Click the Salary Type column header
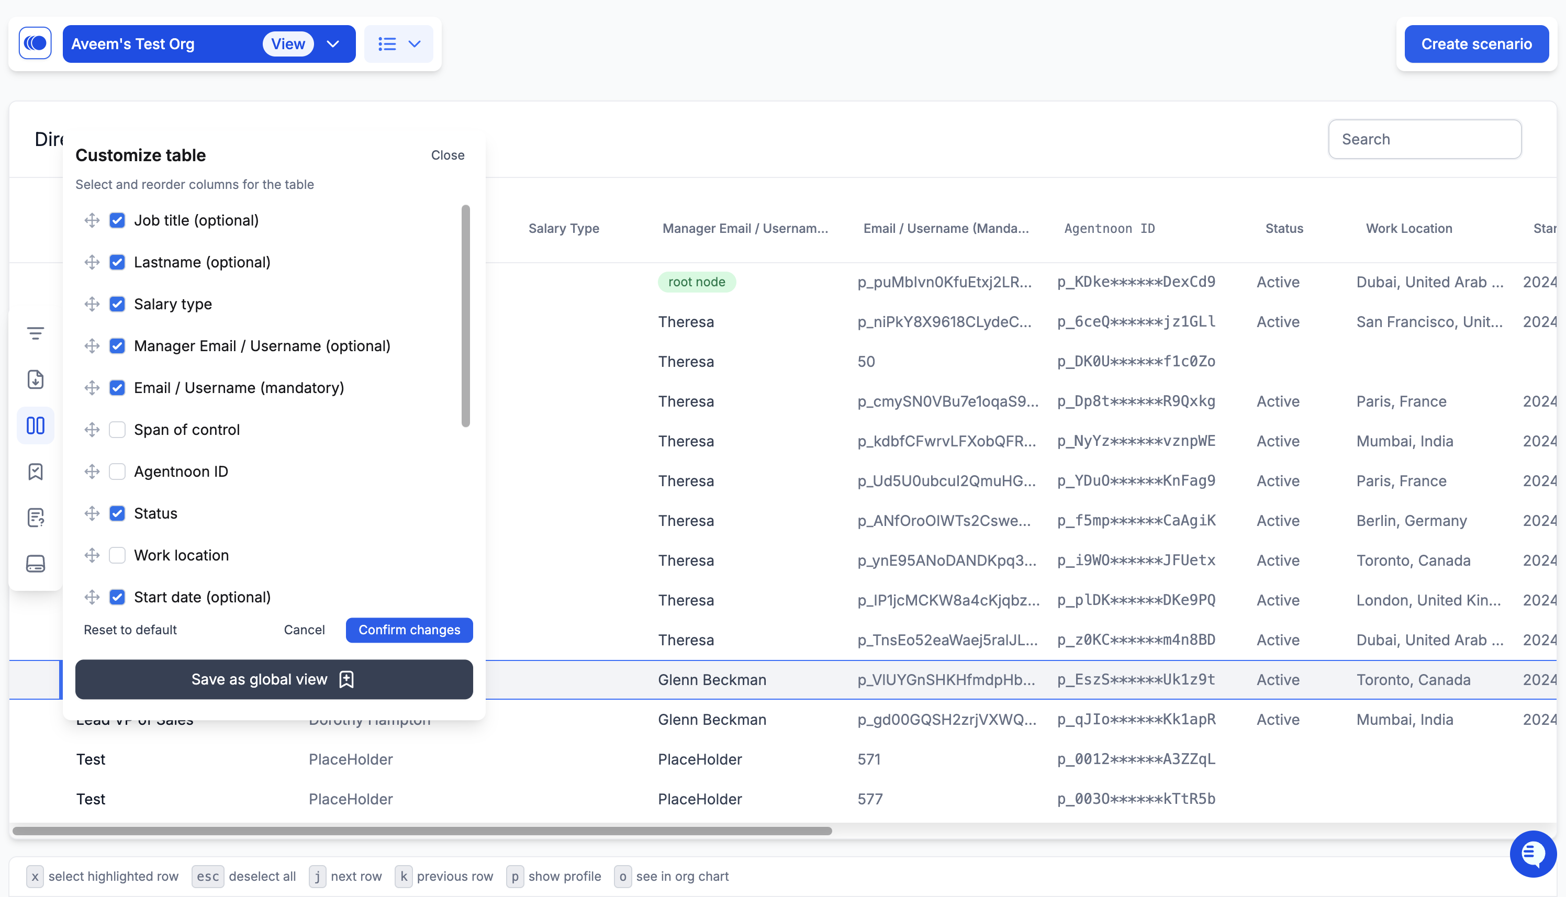 (x=563, y=229)
